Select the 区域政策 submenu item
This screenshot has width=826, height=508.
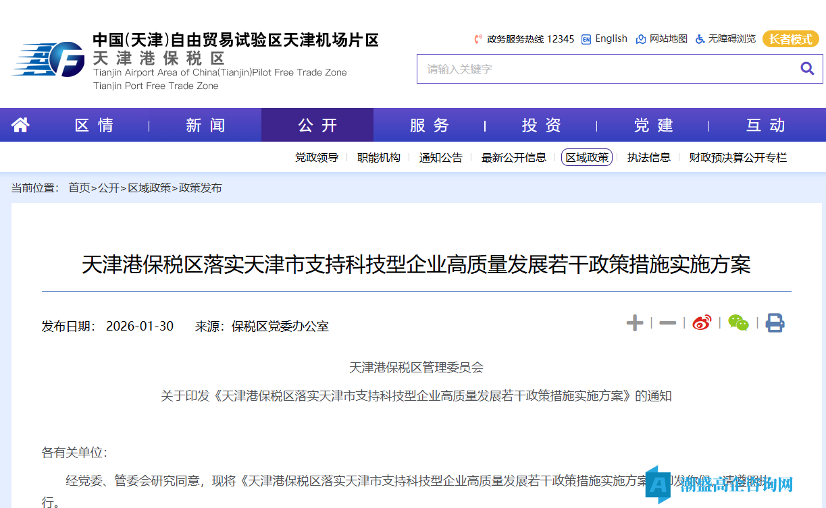pos(586,157)
